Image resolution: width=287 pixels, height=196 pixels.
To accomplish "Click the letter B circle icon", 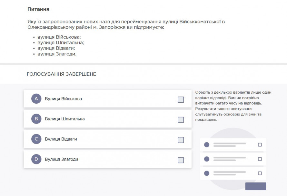I will coord(36,119).
